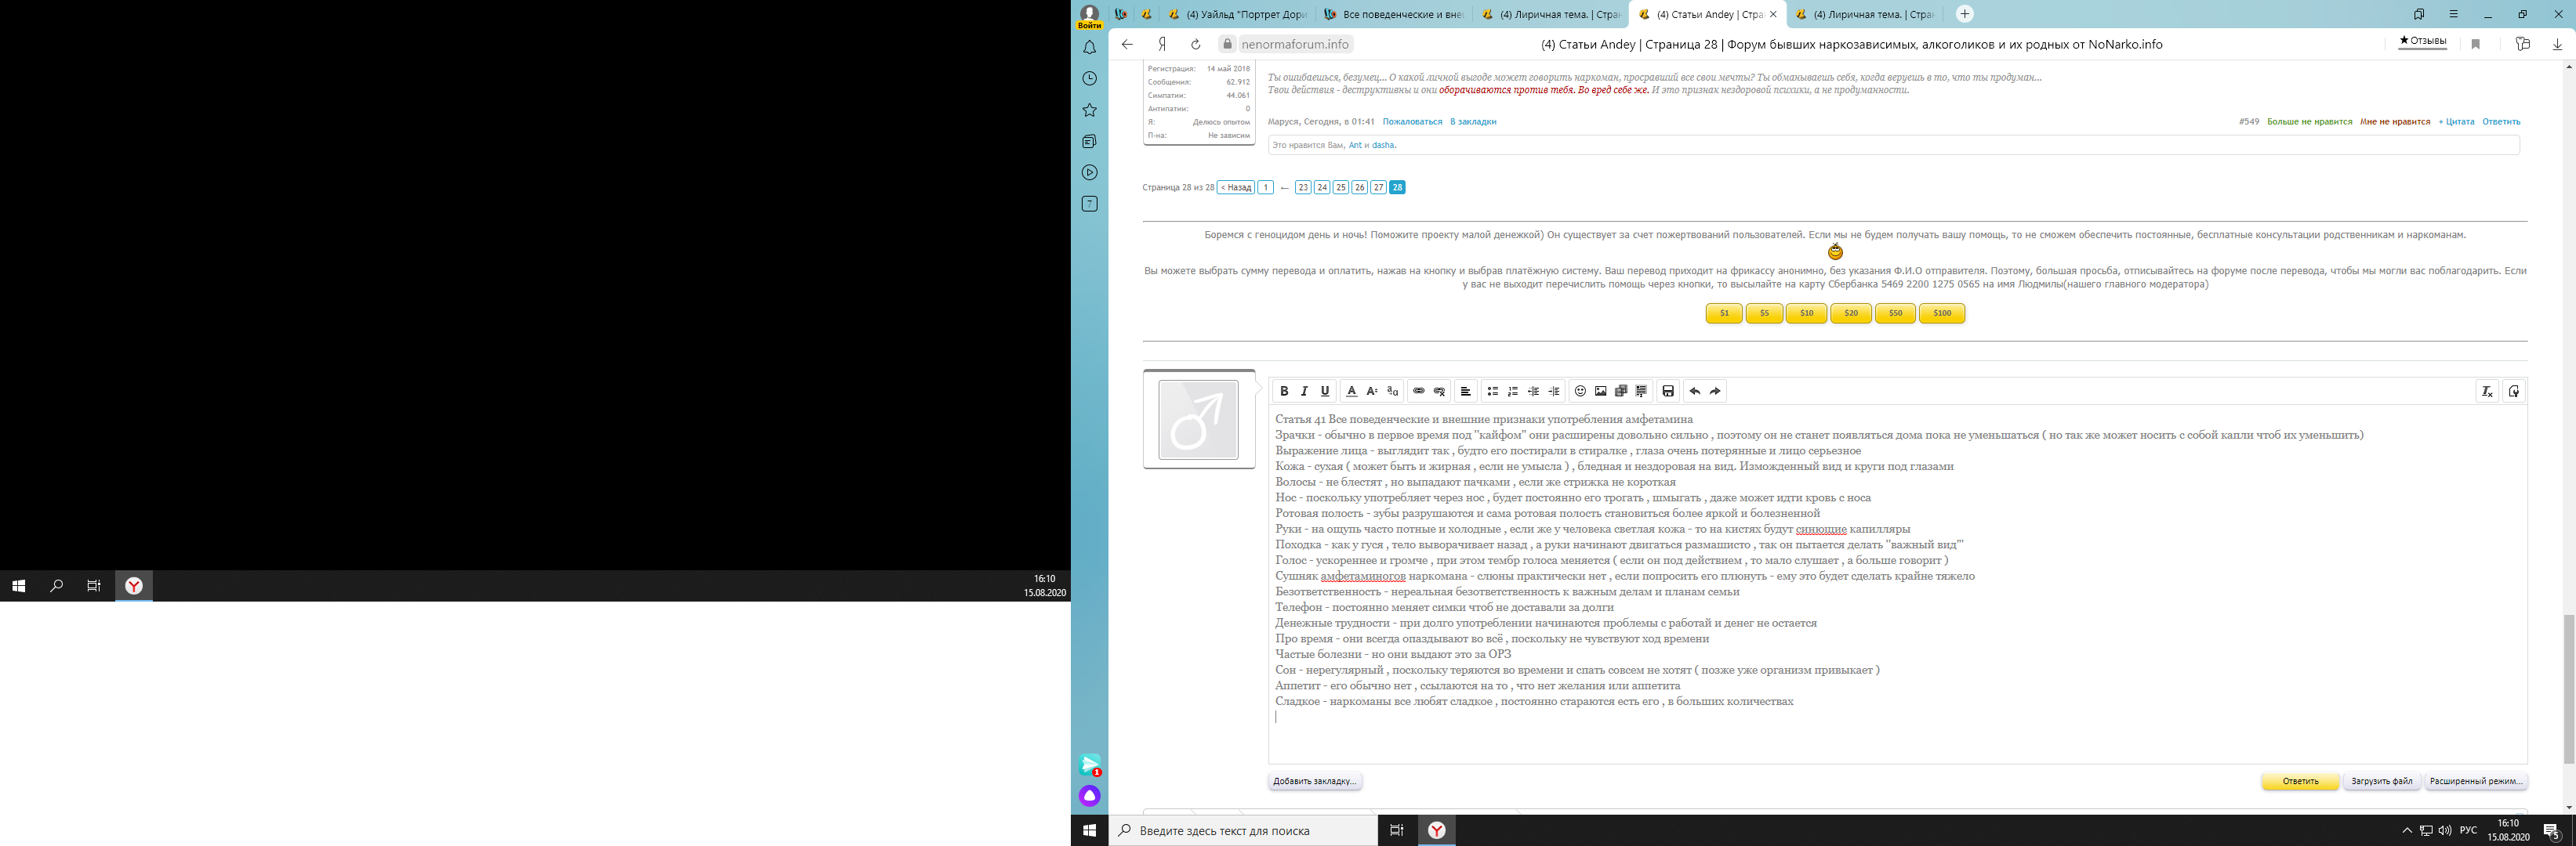This screenshot has height=846, width=2576.
Task: Insert a numbered list
Action: click(x=1513, y=392)
